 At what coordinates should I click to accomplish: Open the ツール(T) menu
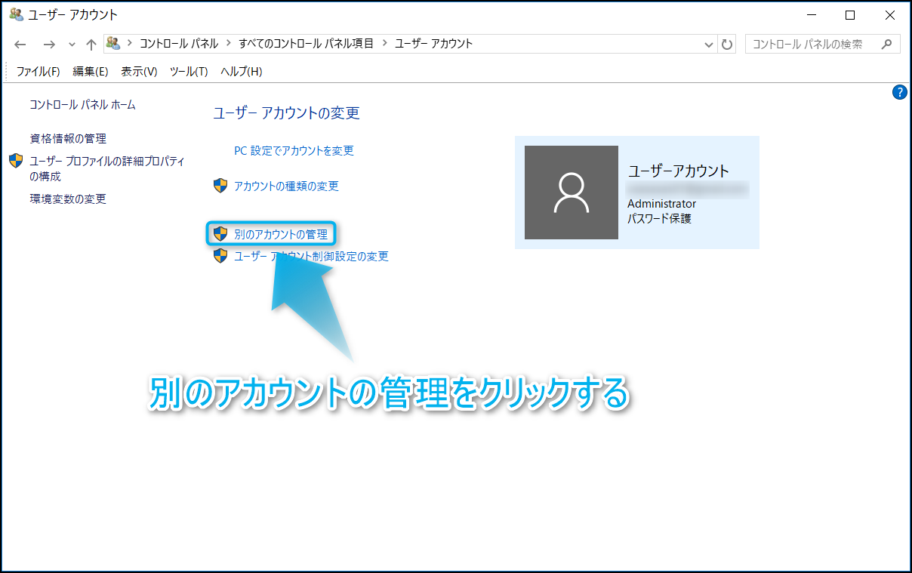(189, 71)
